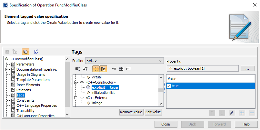Click the pencil edit icon below Value list

point(232,113)
